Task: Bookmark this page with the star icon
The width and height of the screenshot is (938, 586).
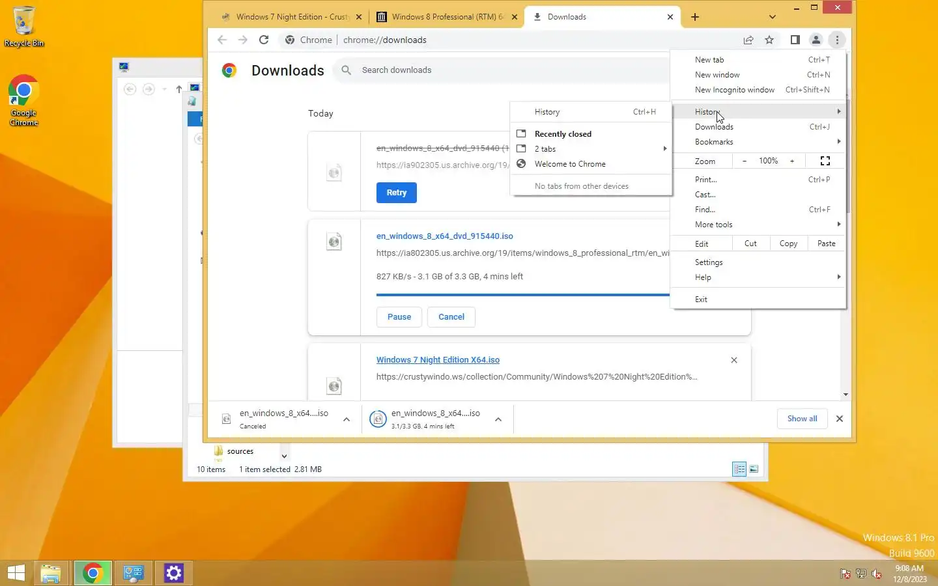Action: point(769,40)
